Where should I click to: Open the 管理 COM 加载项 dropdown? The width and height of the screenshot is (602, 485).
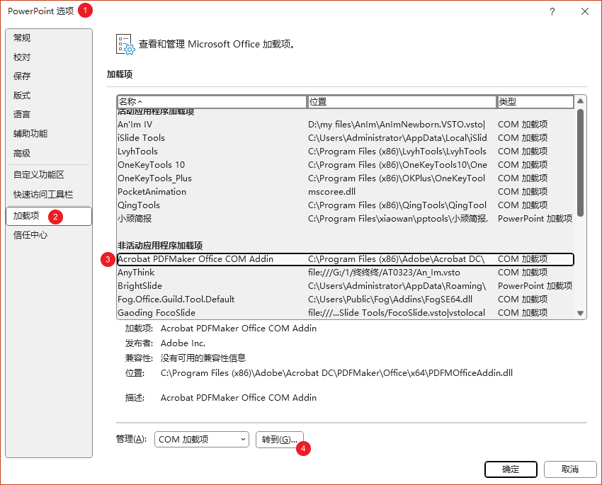202,440
